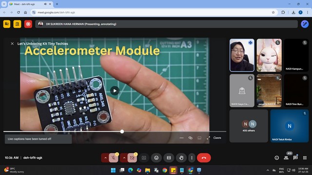Expand audio settings arrow beside microphone
Screen dimensions: 312x175
[x=105, y=157]
